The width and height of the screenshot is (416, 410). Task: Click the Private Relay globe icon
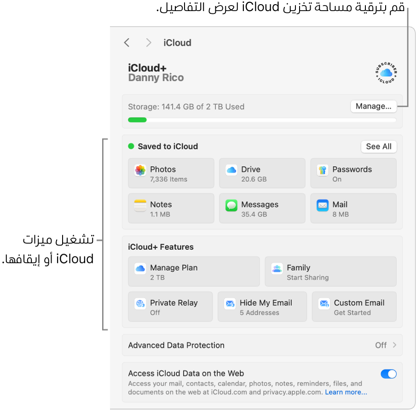click(x=140, y=304)
